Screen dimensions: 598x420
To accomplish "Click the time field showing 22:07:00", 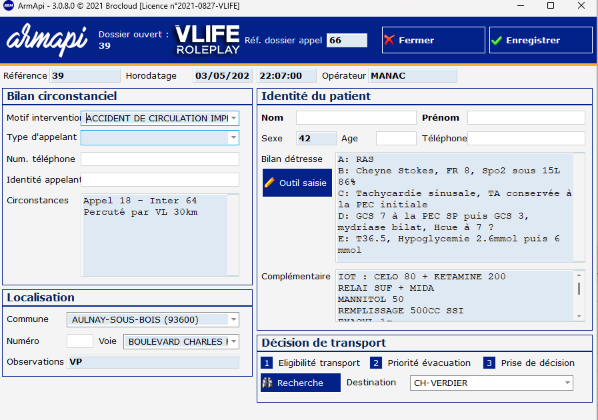I will [x=287, y=75].
